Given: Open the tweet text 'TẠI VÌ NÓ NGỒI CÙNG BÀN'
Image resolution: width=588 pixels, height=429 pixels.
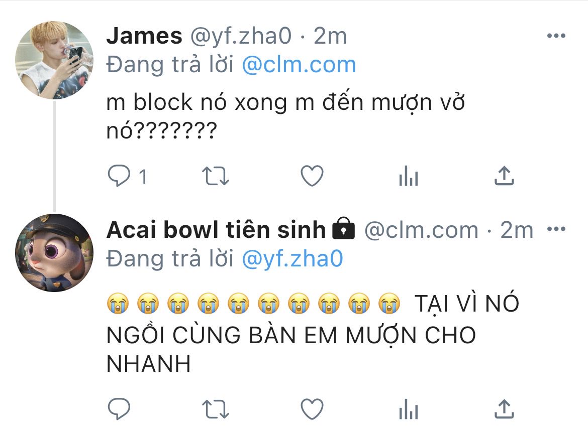Looking at the screenshot, I should 313,319.
